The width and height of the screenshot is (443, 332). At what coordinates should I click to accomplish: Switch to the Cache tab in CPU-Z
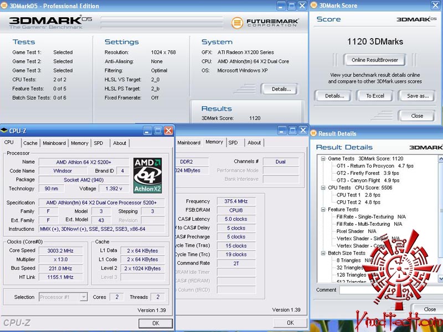[30, 143]
